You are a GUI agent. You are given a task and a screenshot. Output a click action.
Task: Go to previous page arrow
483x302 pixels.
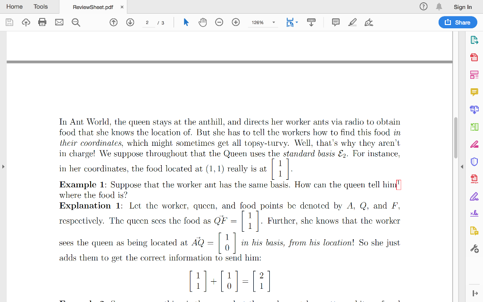point(114,22)
